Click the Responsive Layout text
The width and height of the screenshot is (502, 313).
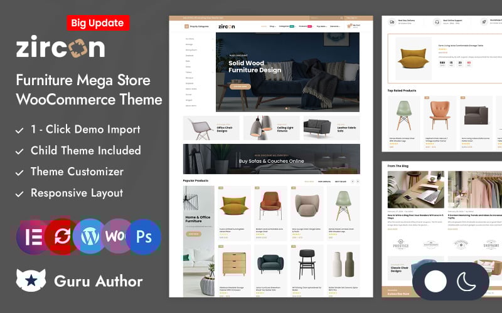click(x=77, y=193)
